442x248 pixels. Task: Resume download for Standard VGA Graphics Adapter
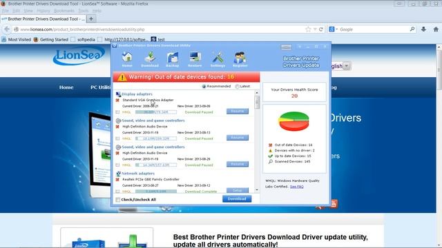point(238,112)
